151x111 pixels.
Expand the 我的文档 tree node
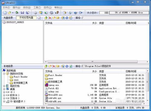tap(4, 86)
